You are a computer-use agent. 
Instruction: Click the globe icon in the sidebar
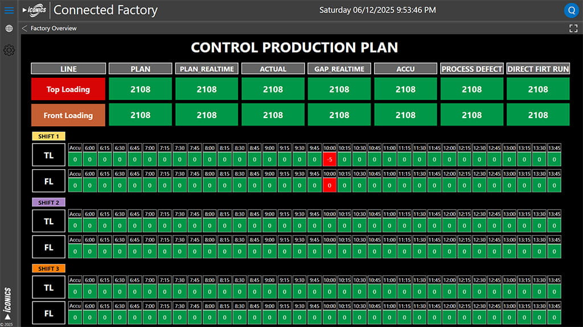click(9, 28)
